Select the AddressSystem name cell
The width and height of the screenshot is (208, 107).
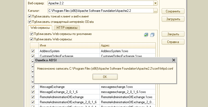(x=69, y=51)
